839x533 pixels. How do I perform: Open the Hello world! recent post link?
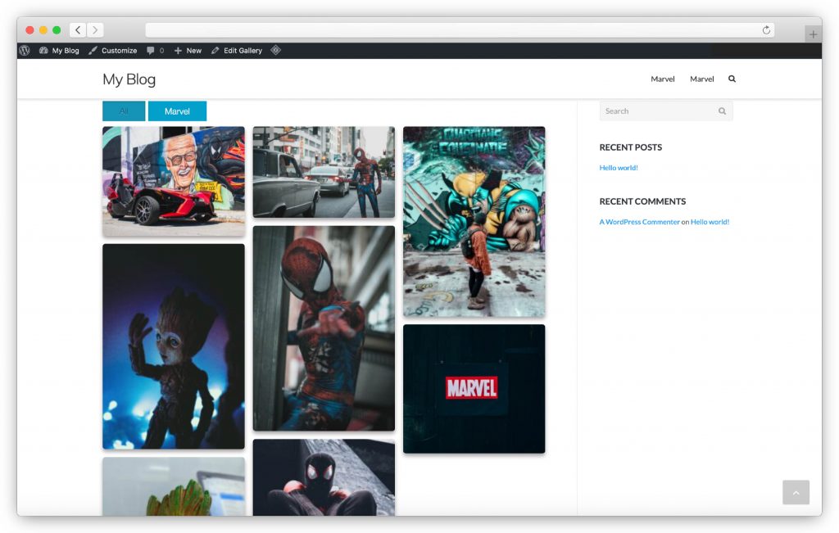[x=618, y=167]
